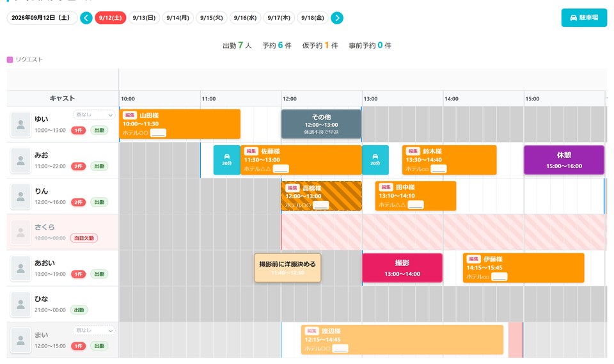Screen dimensions: 614x364
Task: Click ゆい's 出勤 status badge
Action: point(99,131)
